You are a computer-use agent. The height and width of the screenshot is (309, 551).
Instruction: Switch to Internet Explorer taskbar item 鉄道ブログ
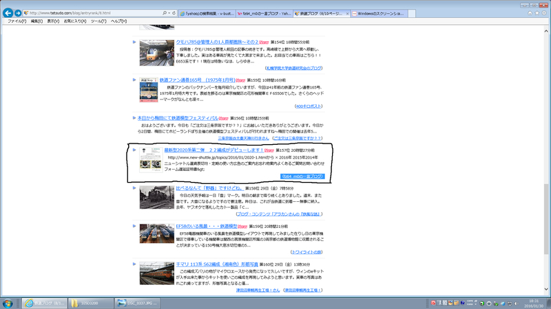click(45, 303)
